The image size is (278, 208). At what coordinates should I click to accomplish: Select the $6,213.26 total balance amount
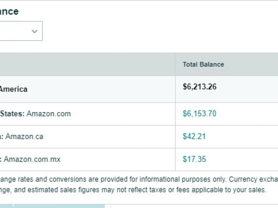199,87
